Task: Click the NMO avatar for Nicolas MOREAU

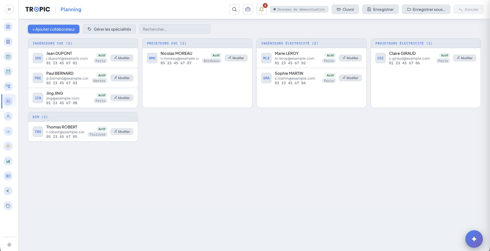Action: tap(152, 58)
